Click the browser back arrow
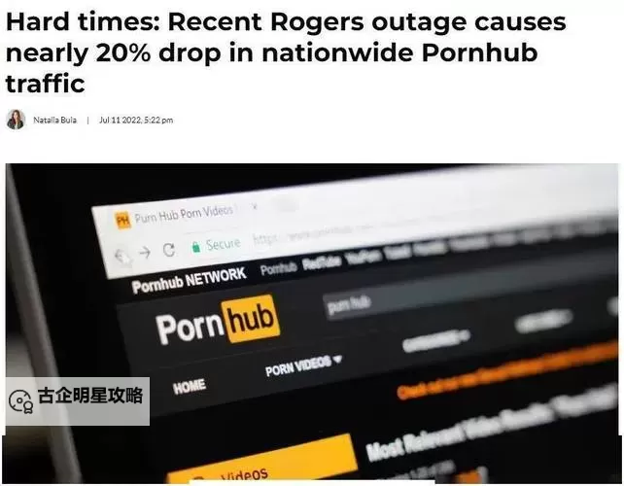The width and height of the screenshot is (624, 486). coord(121,256)
